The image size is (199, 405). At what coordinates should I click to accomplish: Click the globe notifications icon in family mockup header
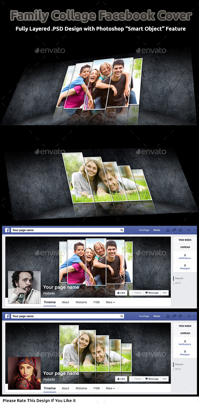(x=180, y=230)
